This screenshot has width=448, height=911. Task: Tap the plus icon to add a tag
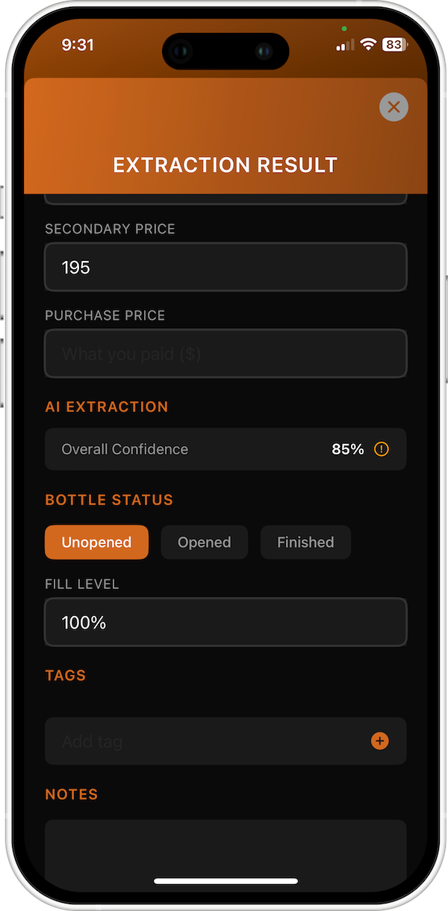click(380, 741)
